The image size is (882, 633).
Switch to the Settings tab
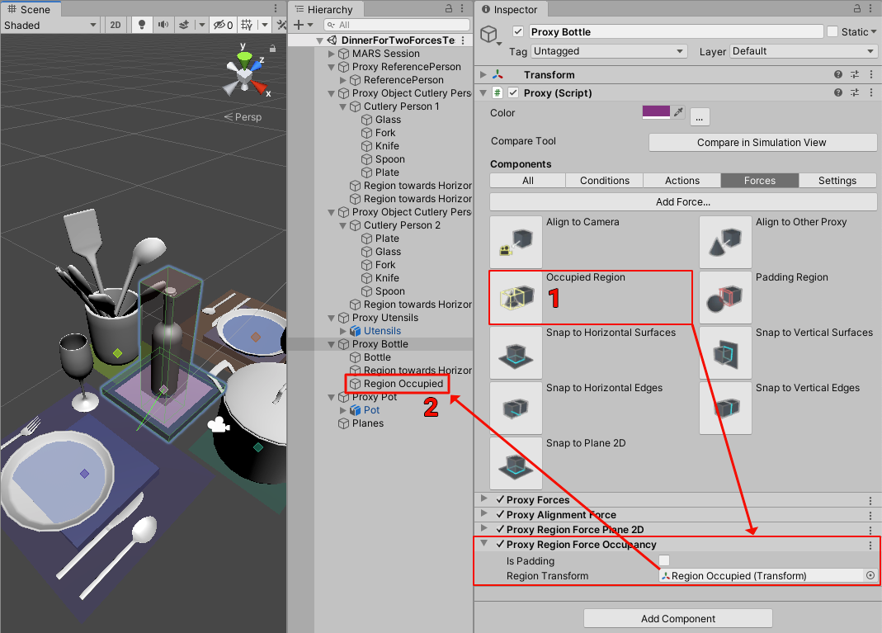click(x=837, y=181)
